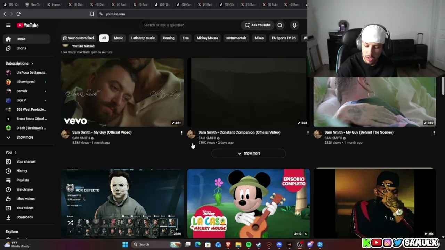This screenshot has height=250, width=445.
Task: Select the All filter chip
Action: pos(104,38)
